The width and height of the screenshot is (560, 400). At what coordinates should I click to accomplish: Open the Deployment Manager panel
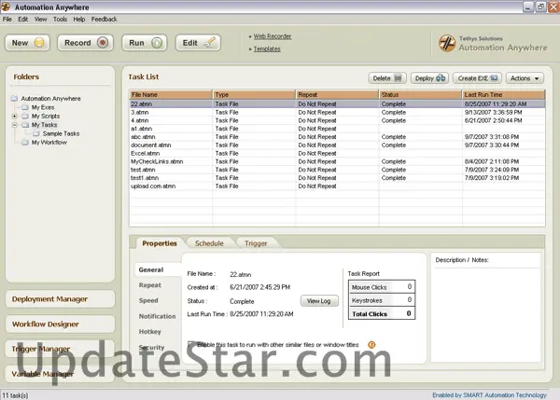pyautogui.click(x=60, y=299)
